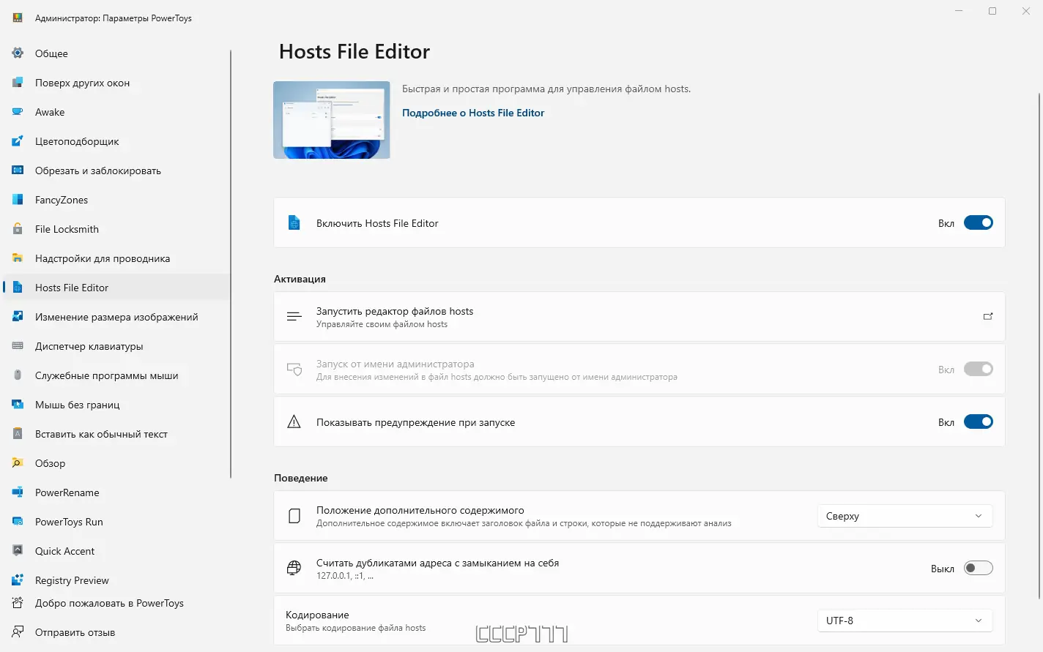Click the Quick Accent icon
1043x652 pixels.
(x=18, y=550)
